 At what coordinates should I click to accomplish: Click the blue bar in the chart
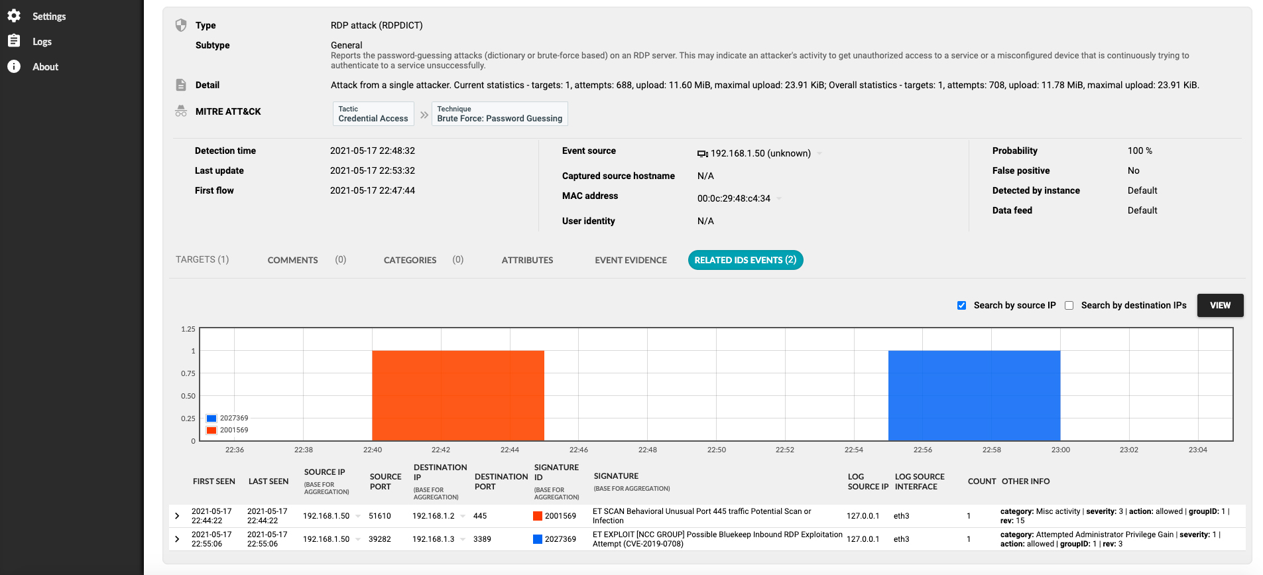(974, 395)
